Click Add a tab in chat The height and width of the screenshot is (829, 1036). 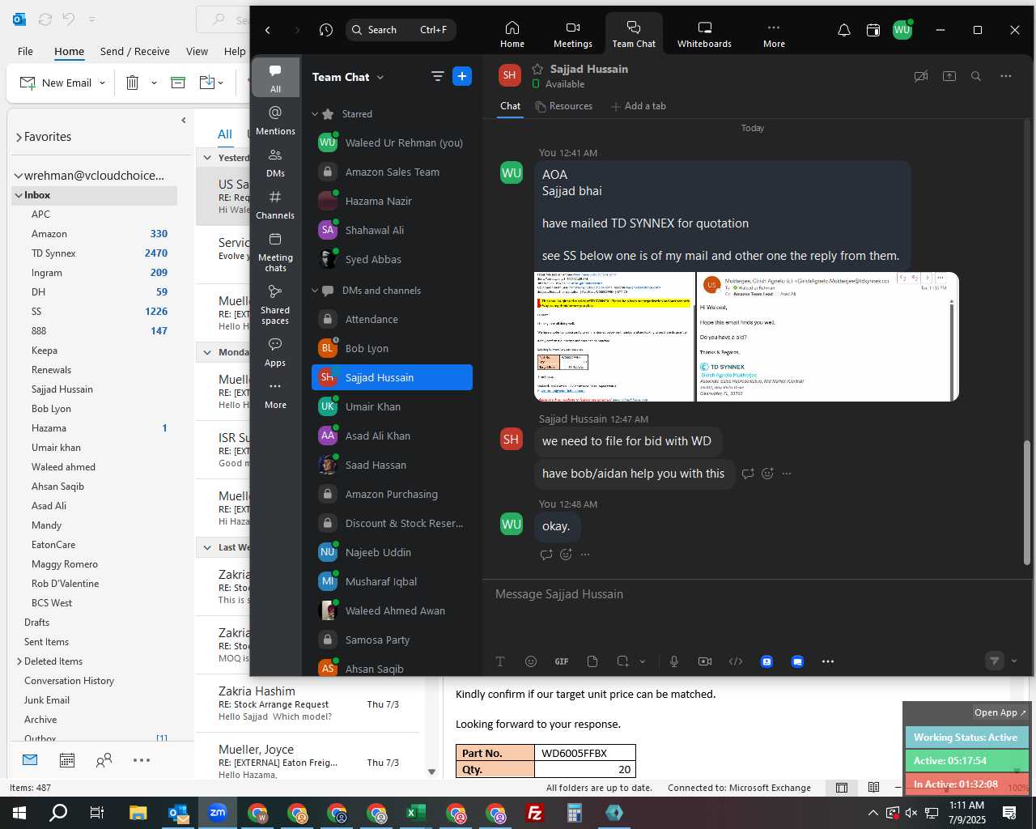coord(639,106)
